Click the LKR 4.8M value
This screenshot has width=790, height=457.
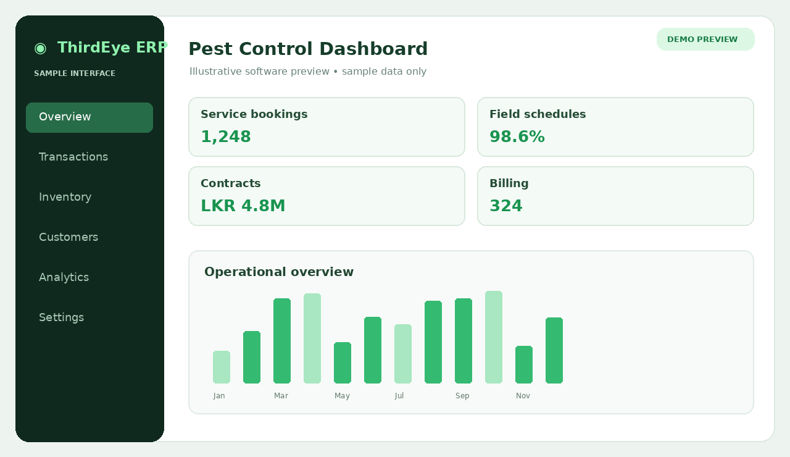243,206
